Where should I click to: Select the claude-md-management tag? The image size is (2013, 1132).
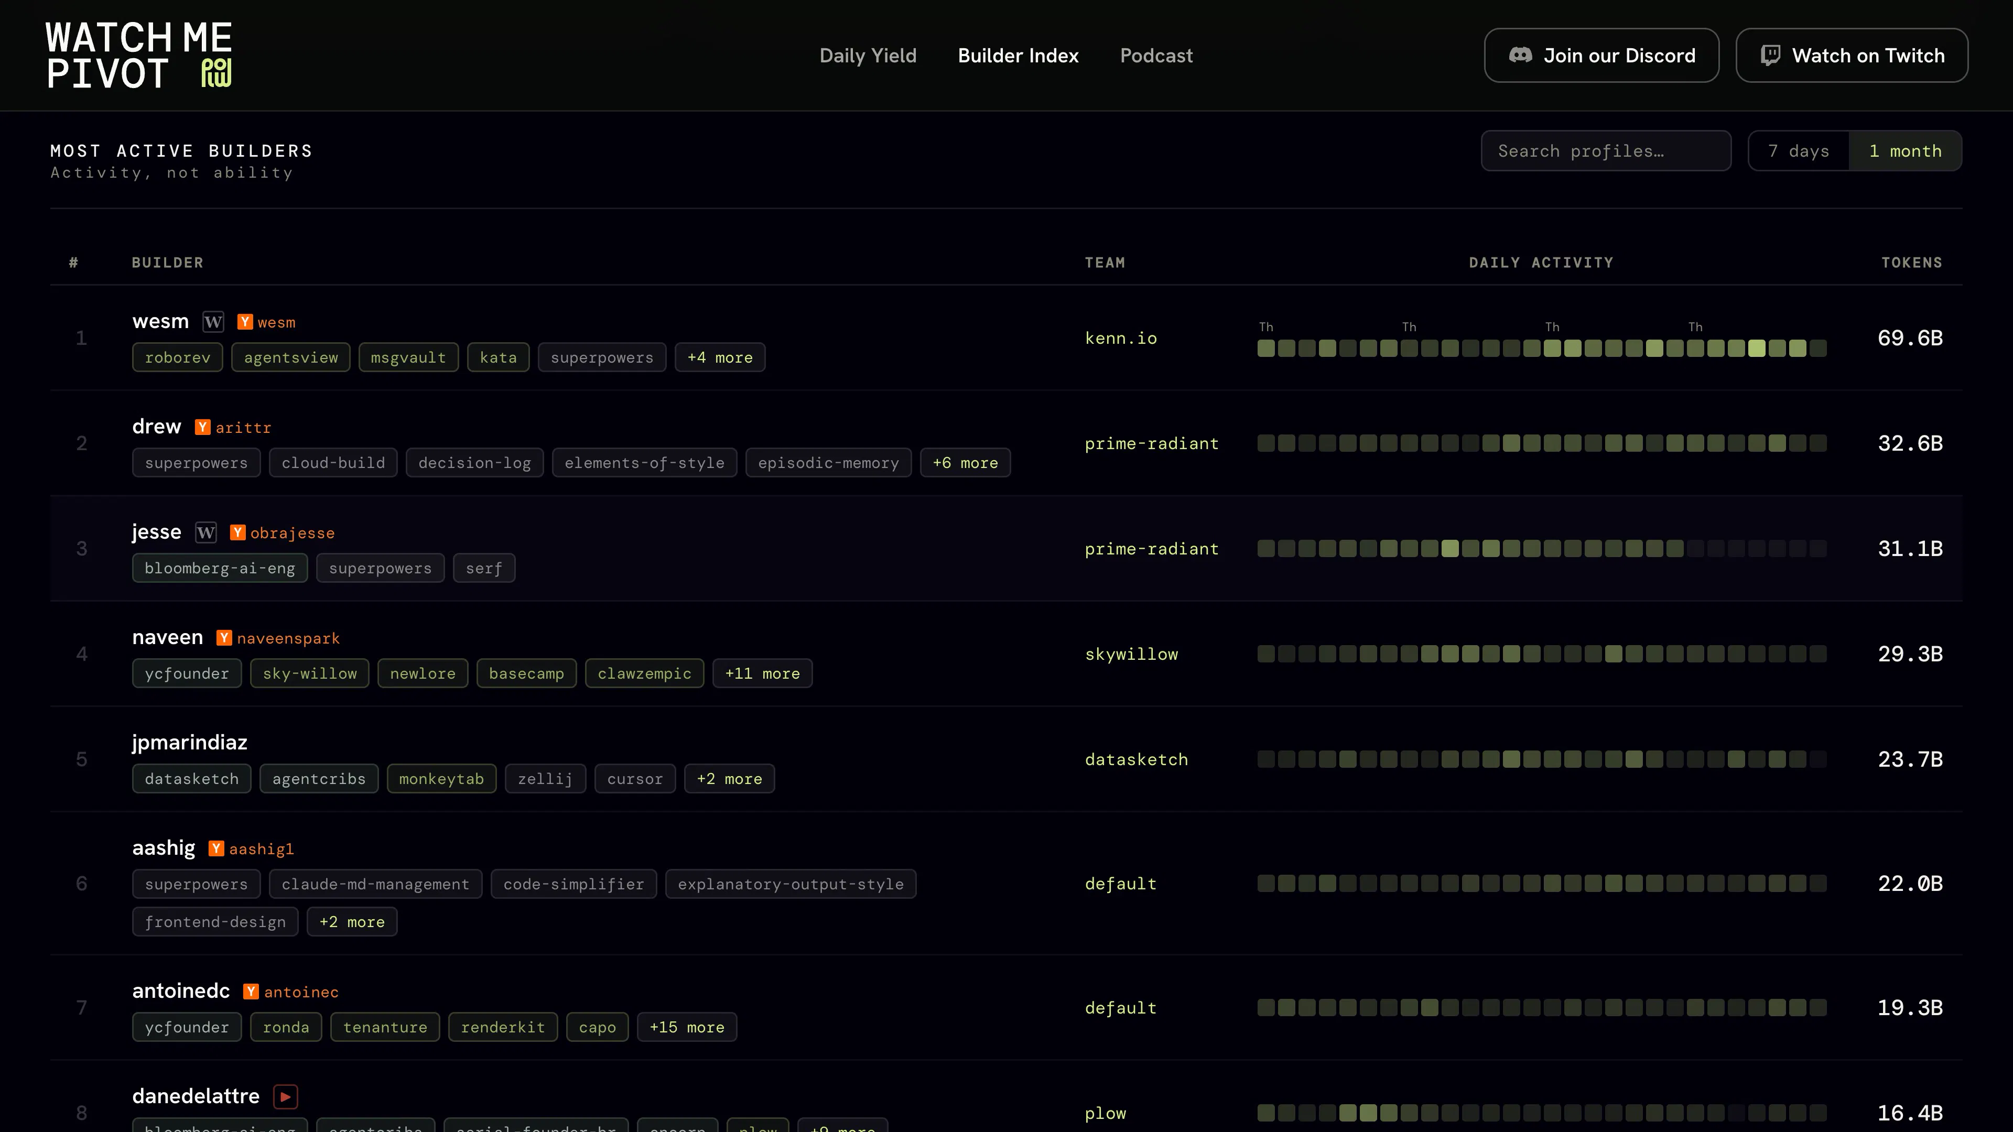375,884
